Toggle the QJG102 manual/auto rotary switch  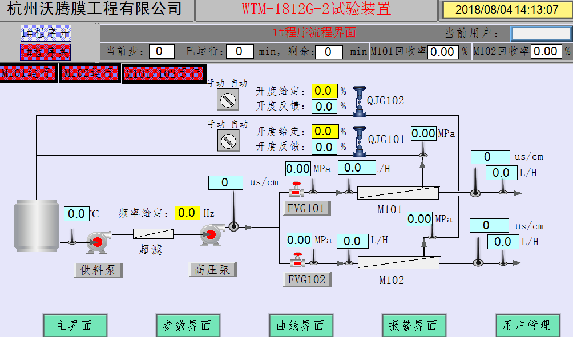tap(228, 100)
